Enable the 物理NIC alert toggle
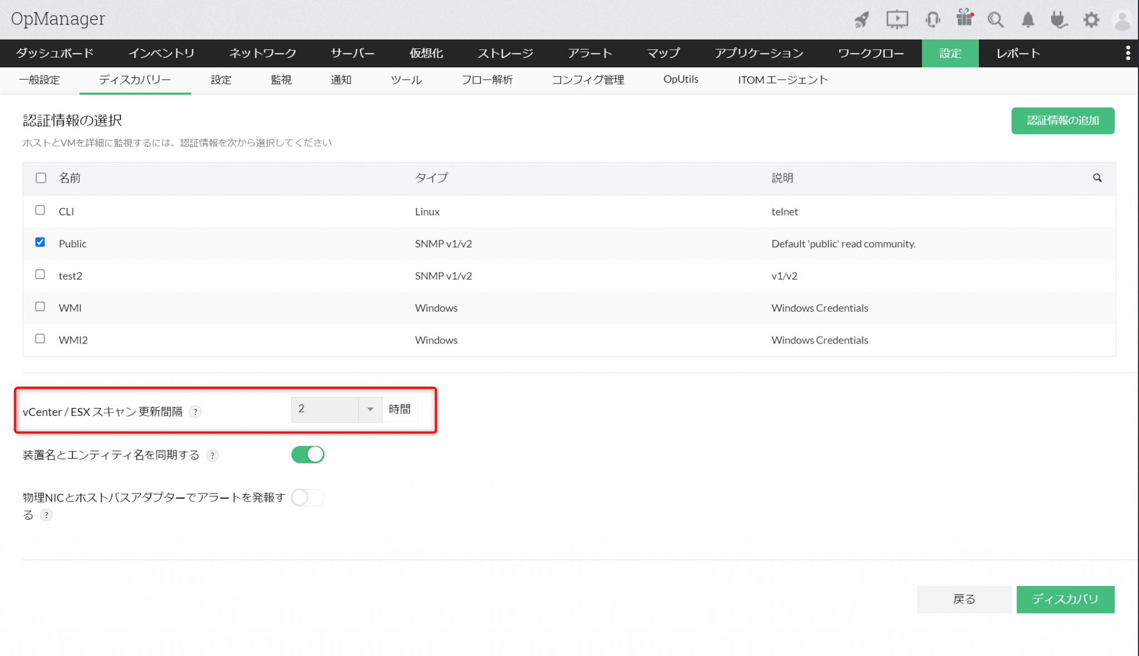 pos(308,498)
